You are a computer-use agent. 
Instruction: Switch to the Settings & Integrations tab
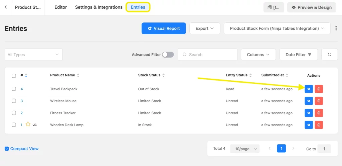coord(99,7)
